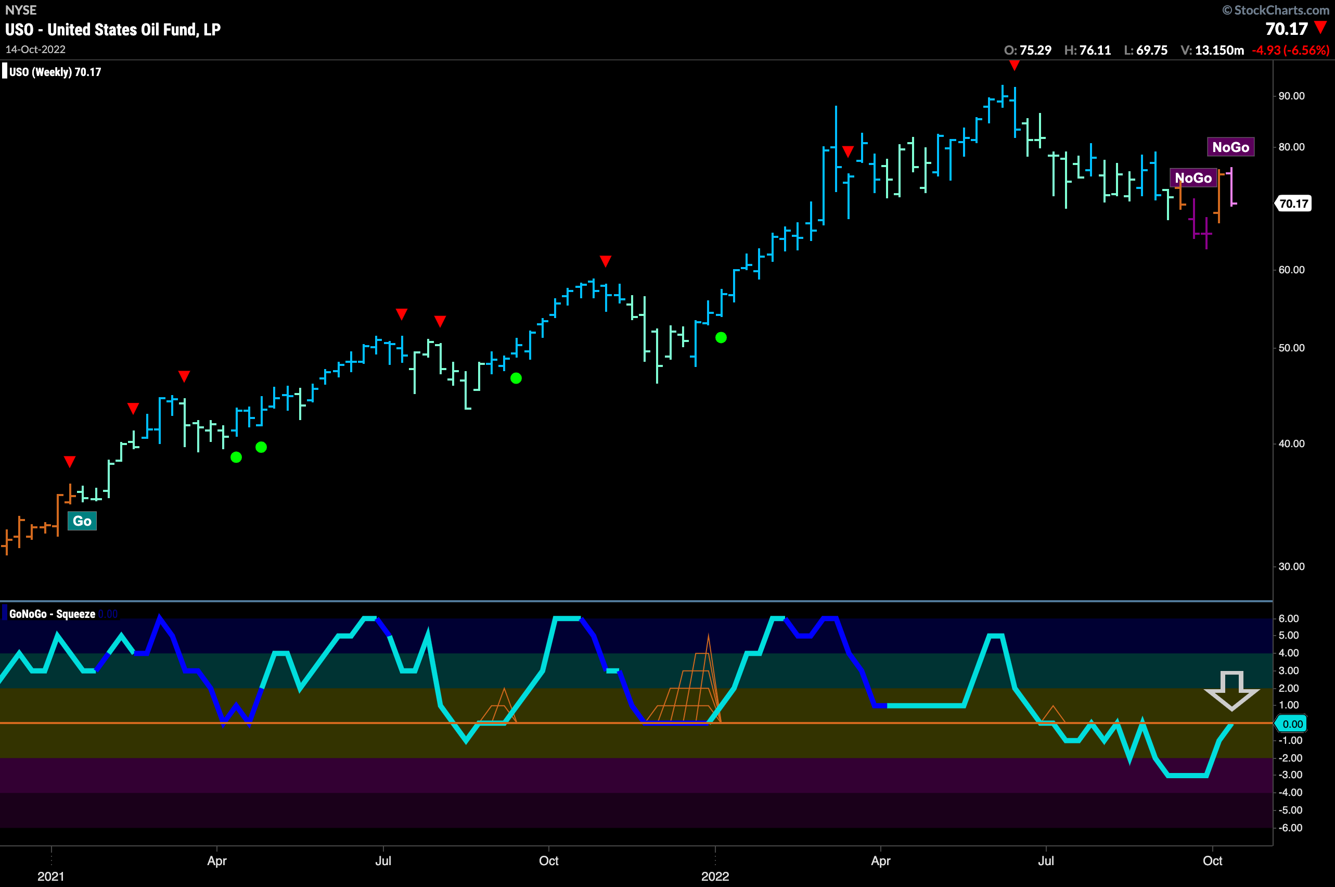Click the GoNoGo - Squeeze panel label
Screen dimensions: 1335x887
click(52, 614)
